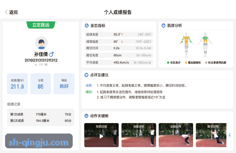Click the 起跳角度 indicator row
This screenshot has height=153, width=236.
coord(119,34)
